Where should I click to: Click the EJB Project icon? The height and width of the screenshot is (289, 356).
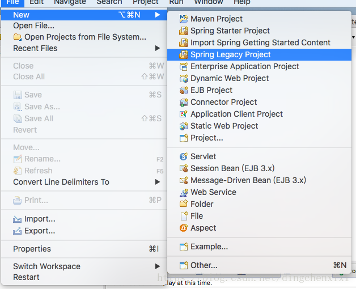pos(184,90)
